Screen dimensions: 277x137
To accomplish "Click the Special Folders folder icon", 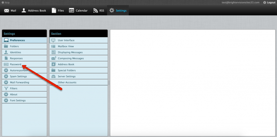I will point(53,70).
